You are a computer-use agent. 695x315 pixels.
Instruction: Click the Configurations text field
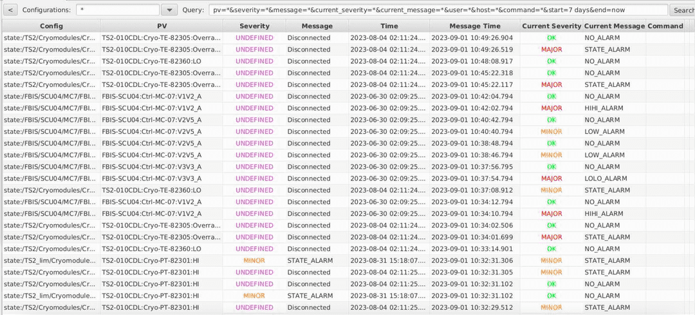click(117, 10)
